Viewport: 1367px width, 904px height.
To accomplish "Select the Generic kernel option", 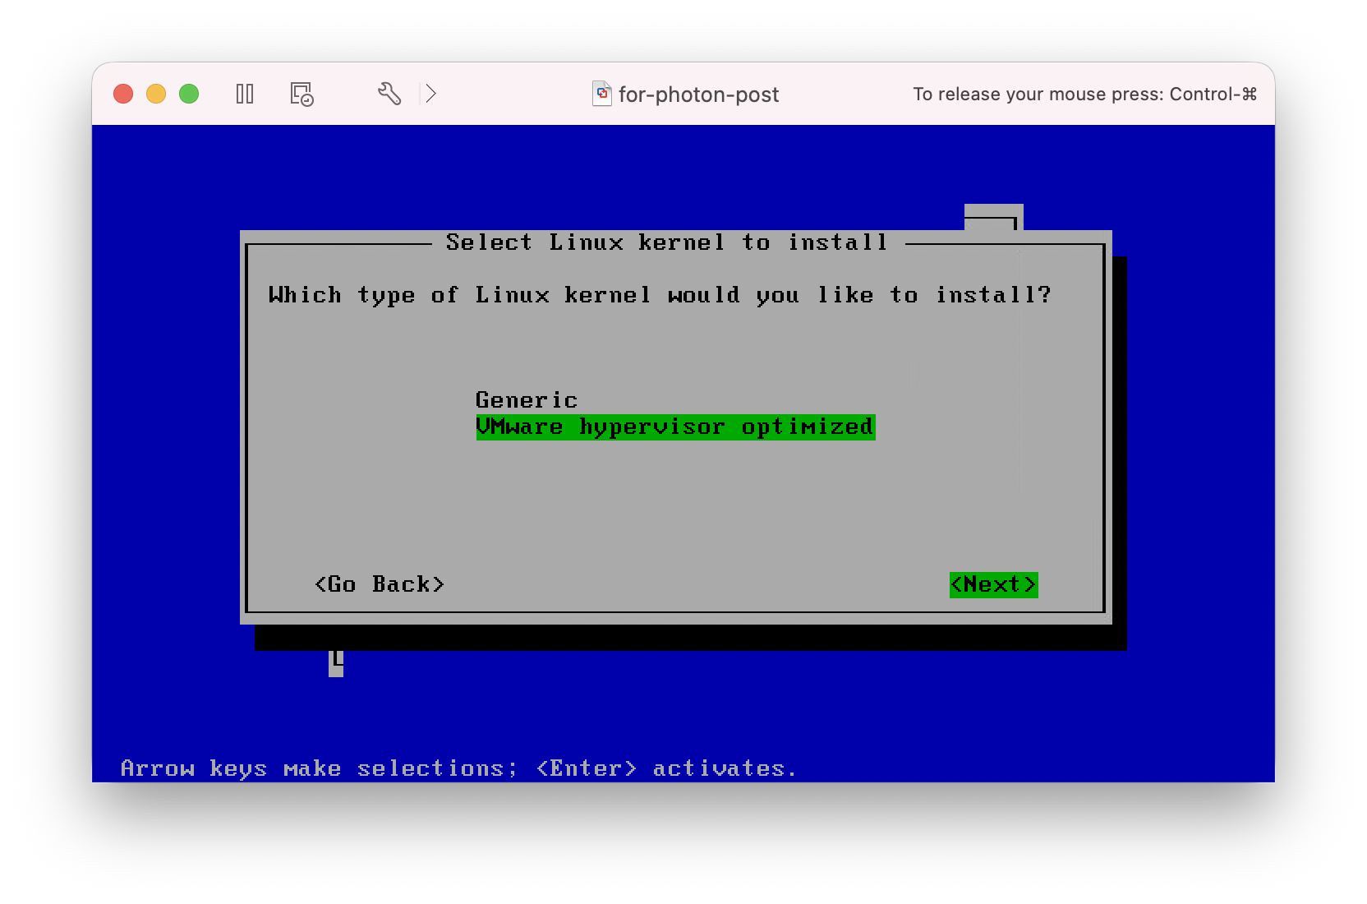I will point(527,400).
